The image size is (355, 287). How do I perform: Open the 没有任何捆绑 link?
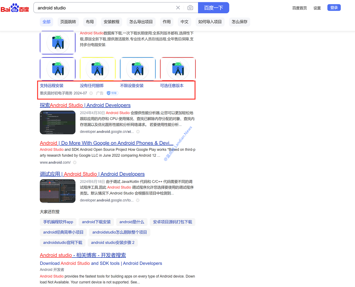(92, 86)
